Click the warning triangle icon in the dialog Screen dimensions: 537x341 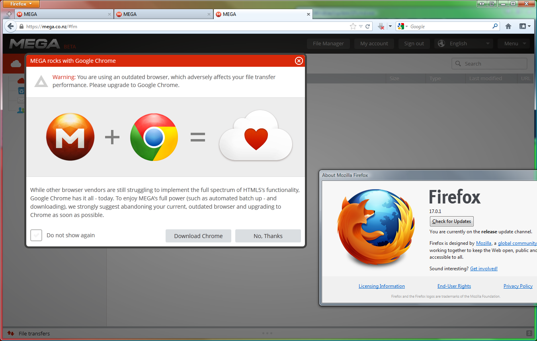(41, 81)
